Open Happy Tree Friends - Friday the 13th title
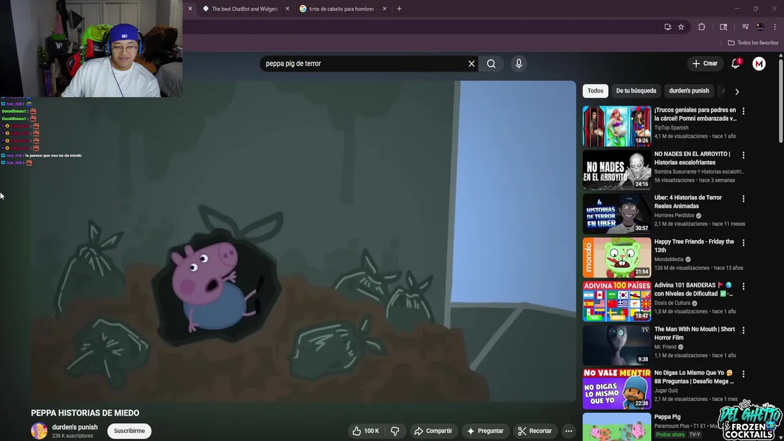The image size is (784, 441). (694, 246)
